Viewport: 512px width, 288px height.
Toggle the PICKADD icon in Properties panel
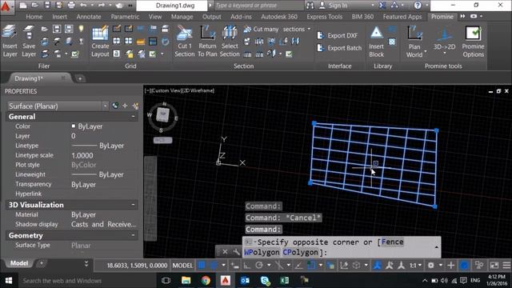point(115,106)
